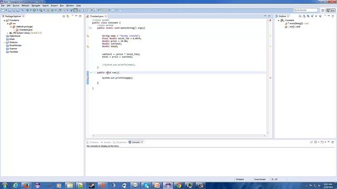Open the Windows Start menu
Viewport: 337px width, 189px height.
pos(4,185)
